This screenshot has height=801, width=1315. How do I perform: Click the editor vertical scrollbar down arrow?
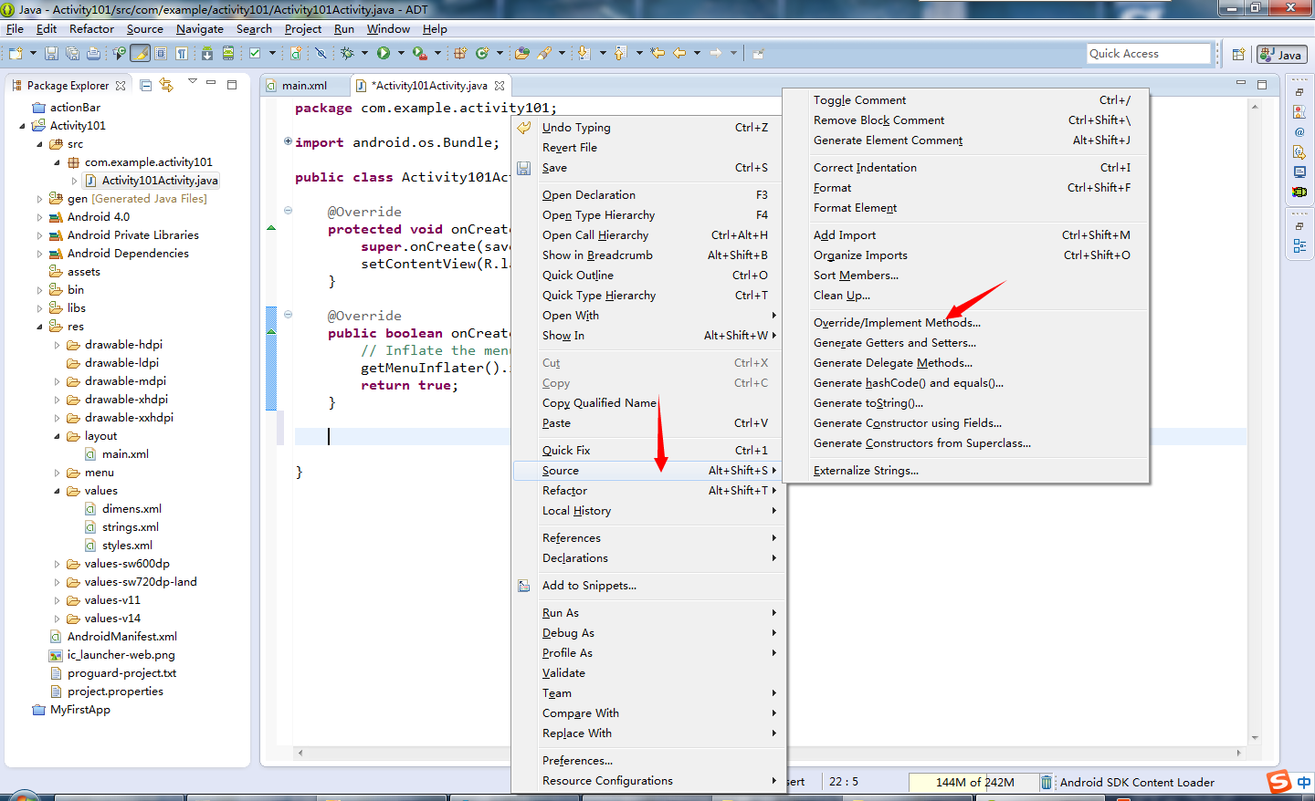click(x=1255, y=737)
